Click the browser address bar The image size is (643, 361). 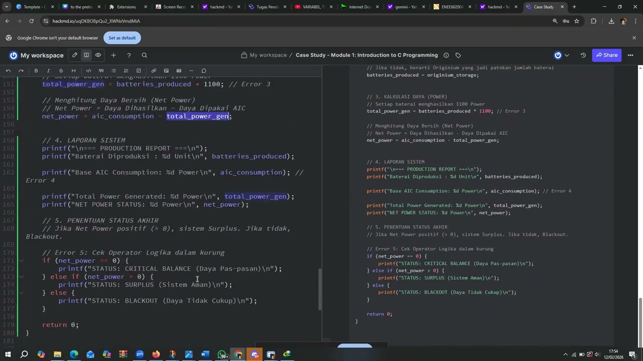(x=296, y=21)
